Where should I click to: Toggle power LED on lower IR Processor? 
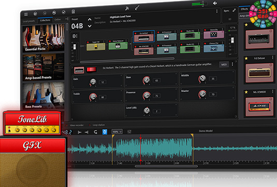[x=158, y=45]
